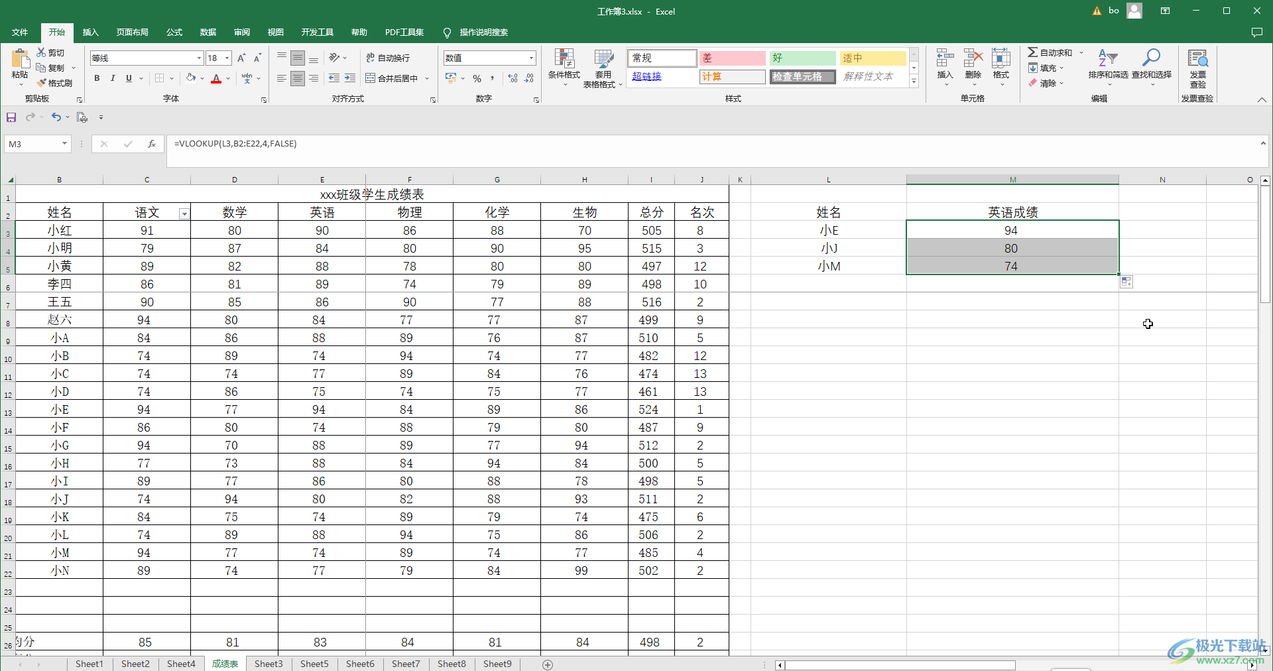
Task: Apply percent style with the % icon
Action: click(477, 78)
